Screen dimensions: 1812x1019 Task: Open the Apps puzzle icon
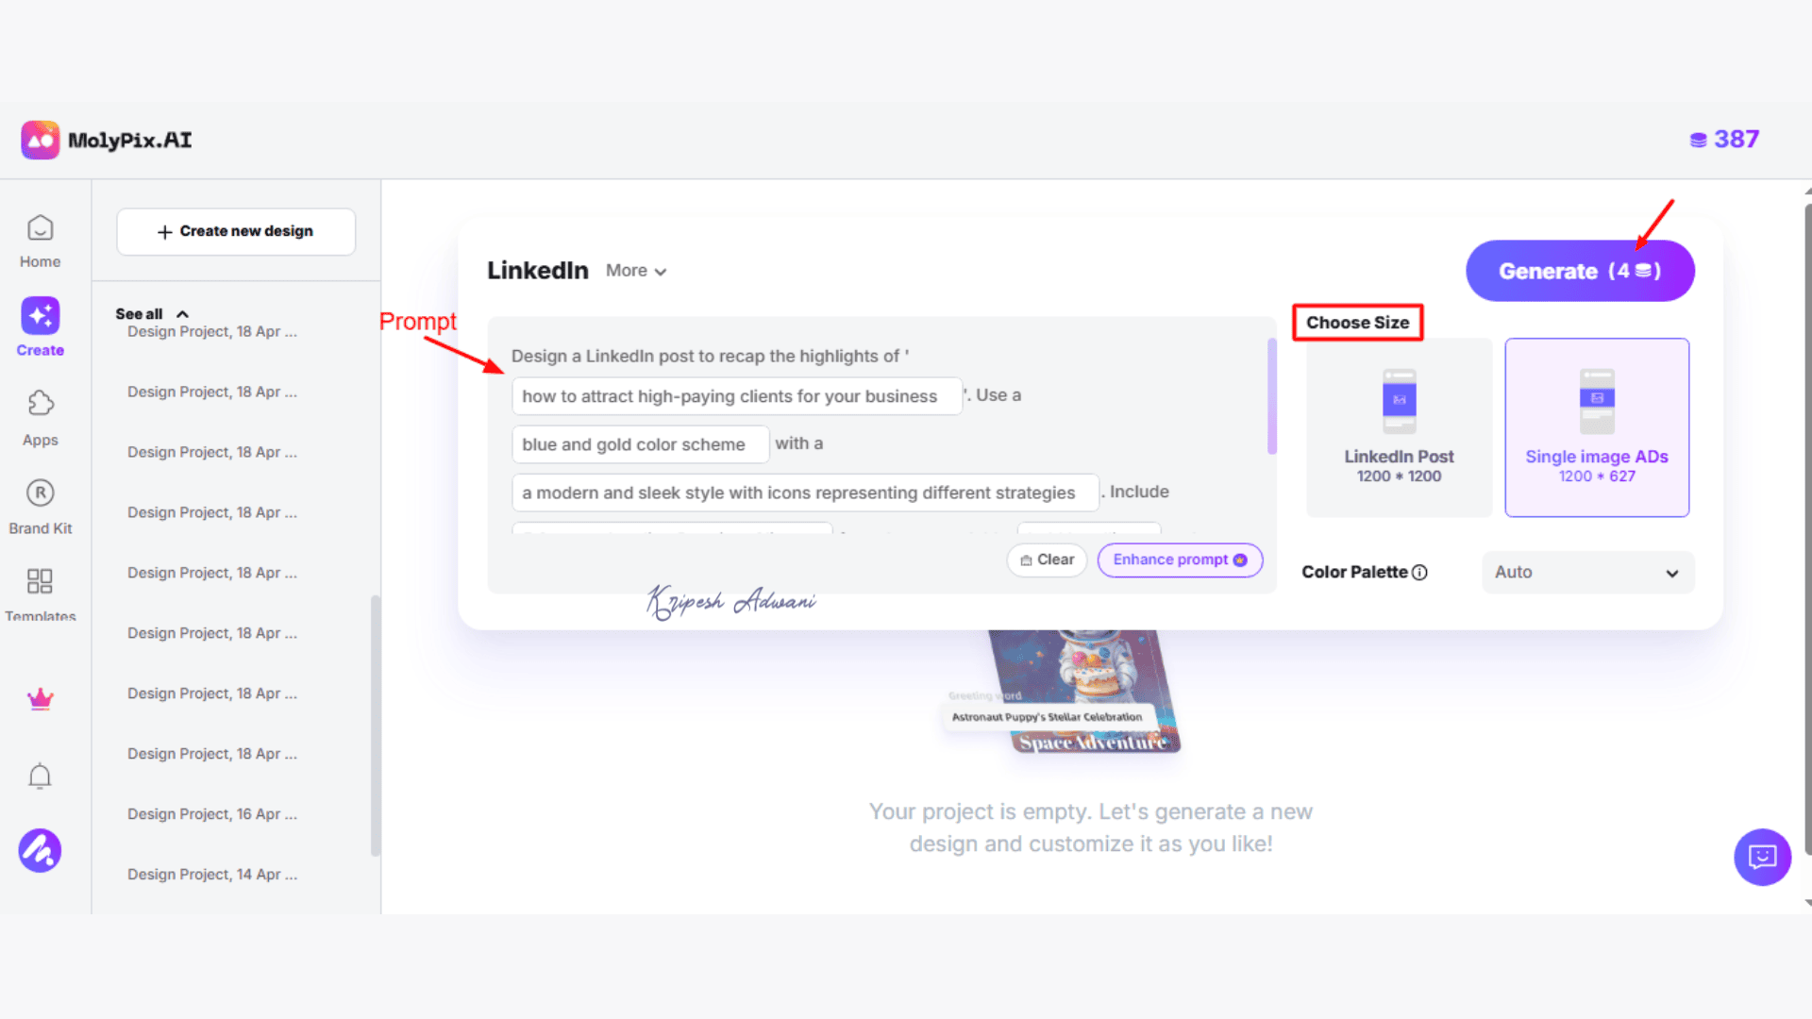click(x=41, y=403)
